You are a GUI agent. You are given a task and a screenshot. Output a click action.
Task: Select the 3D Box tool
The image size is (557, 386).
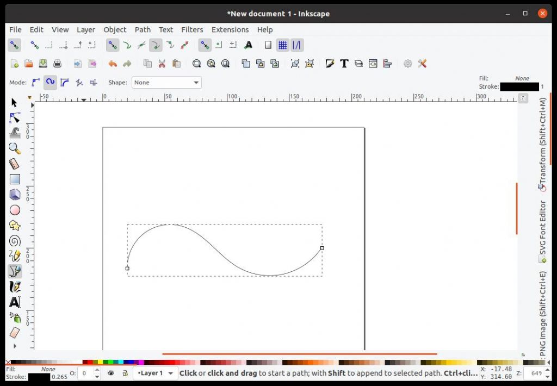pos(15,195)
